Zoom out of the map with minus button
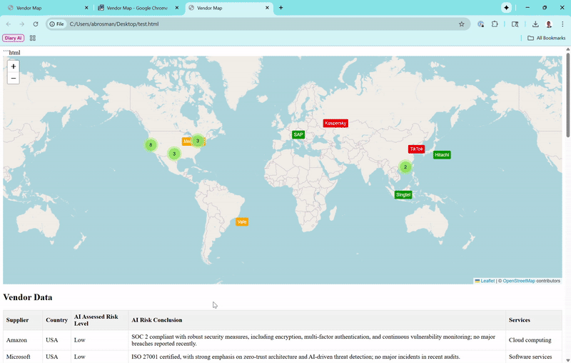Screen dimensions: 571x363 click(x=14, y=78)
